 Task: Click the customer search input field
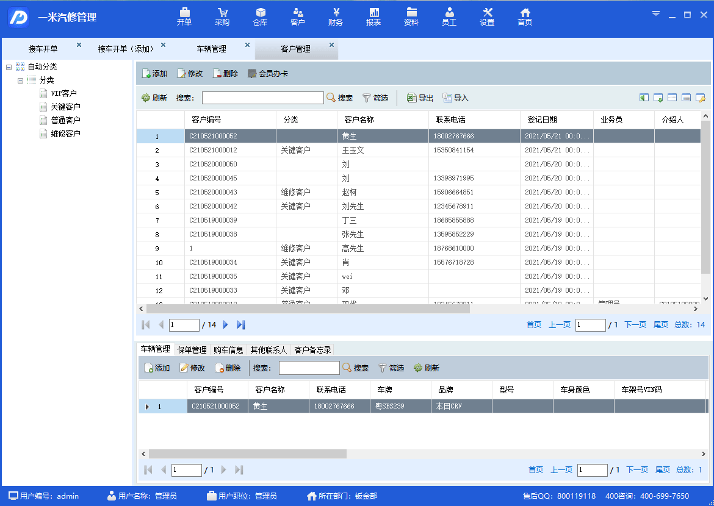point(262,98)
